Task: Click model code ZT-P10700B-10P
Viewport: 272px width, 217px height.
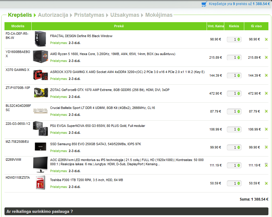Action: tap(18, 88)
